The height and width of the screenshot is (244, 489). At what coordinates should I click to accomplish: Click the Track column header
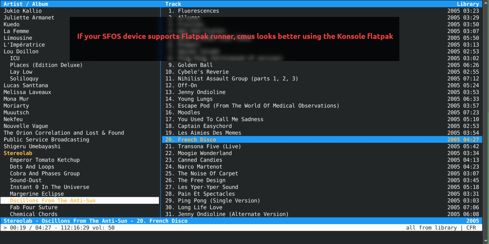(x=173, y=4)
